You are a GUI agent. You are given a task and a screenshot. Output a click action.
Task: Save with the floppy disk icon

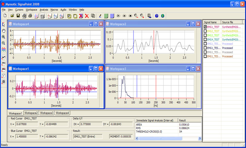coord(18,16)
